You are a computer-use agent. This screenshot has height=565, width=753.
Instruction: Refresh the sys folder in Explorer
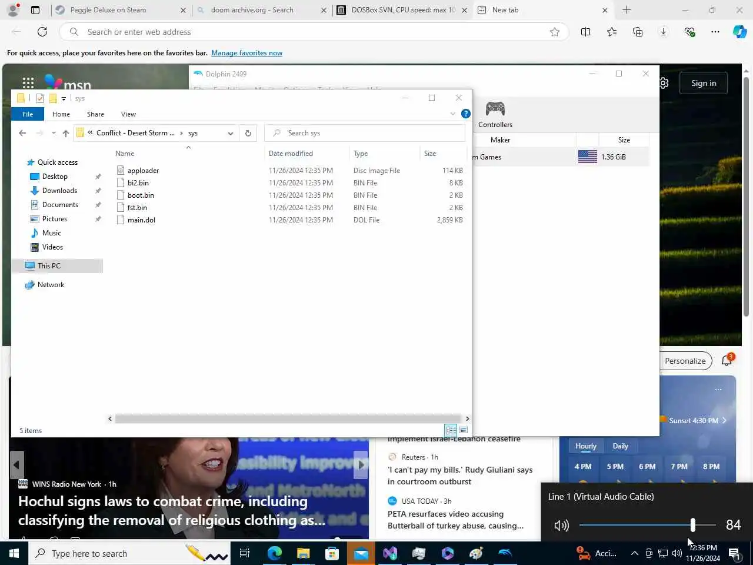248,133
